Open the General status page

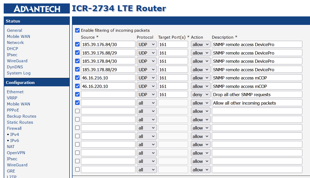click(15, 30)
